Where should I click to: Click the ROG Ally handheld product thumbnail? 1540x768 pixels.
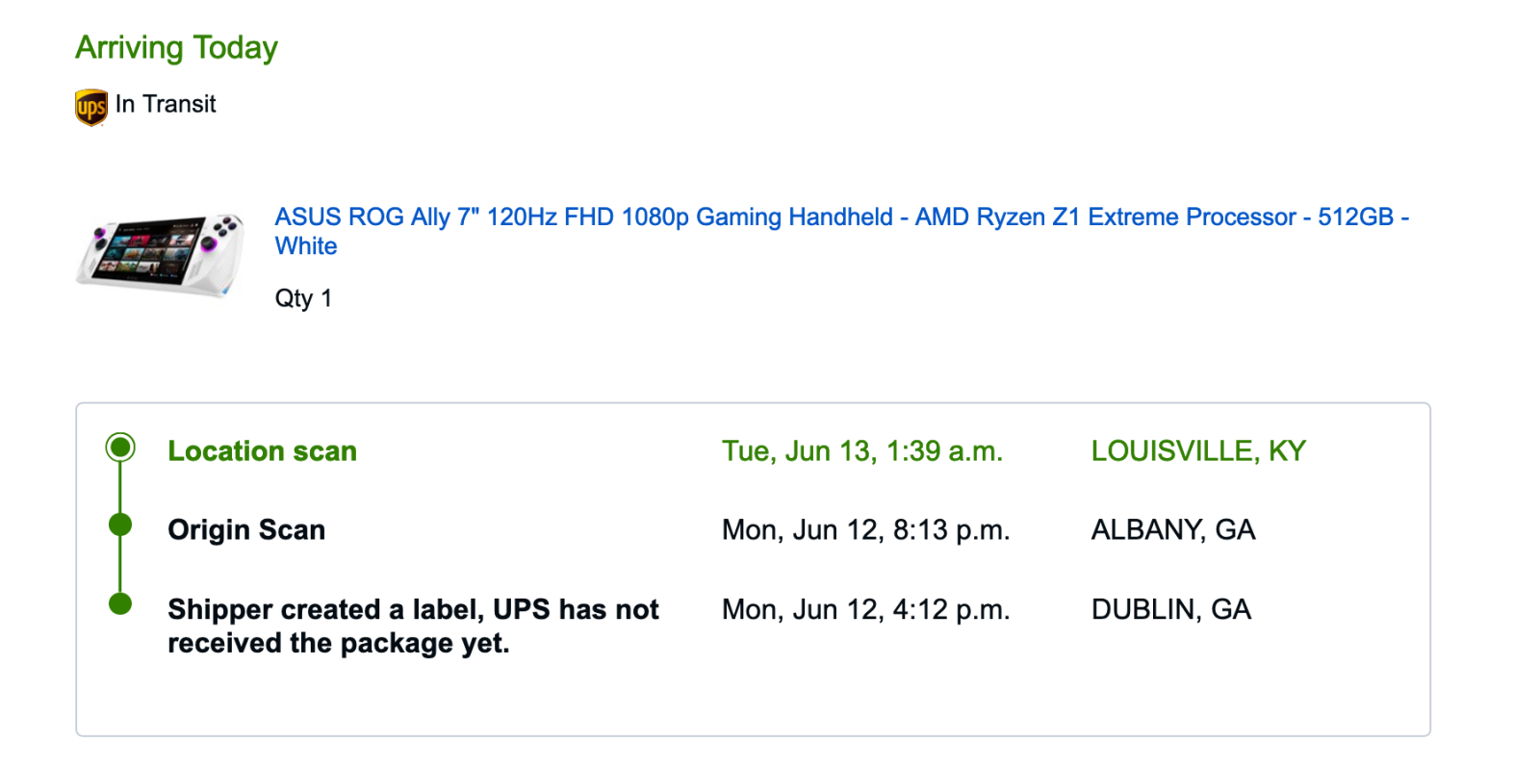tap(161, 254)
